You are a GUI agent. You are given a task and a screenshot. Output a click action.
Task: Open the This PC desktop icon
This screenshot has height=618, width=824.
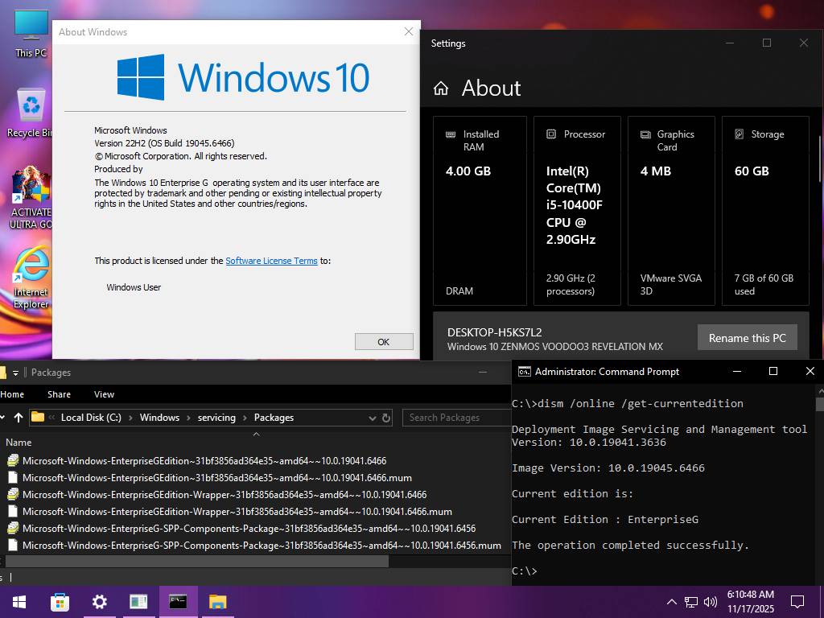pos(31,32)
